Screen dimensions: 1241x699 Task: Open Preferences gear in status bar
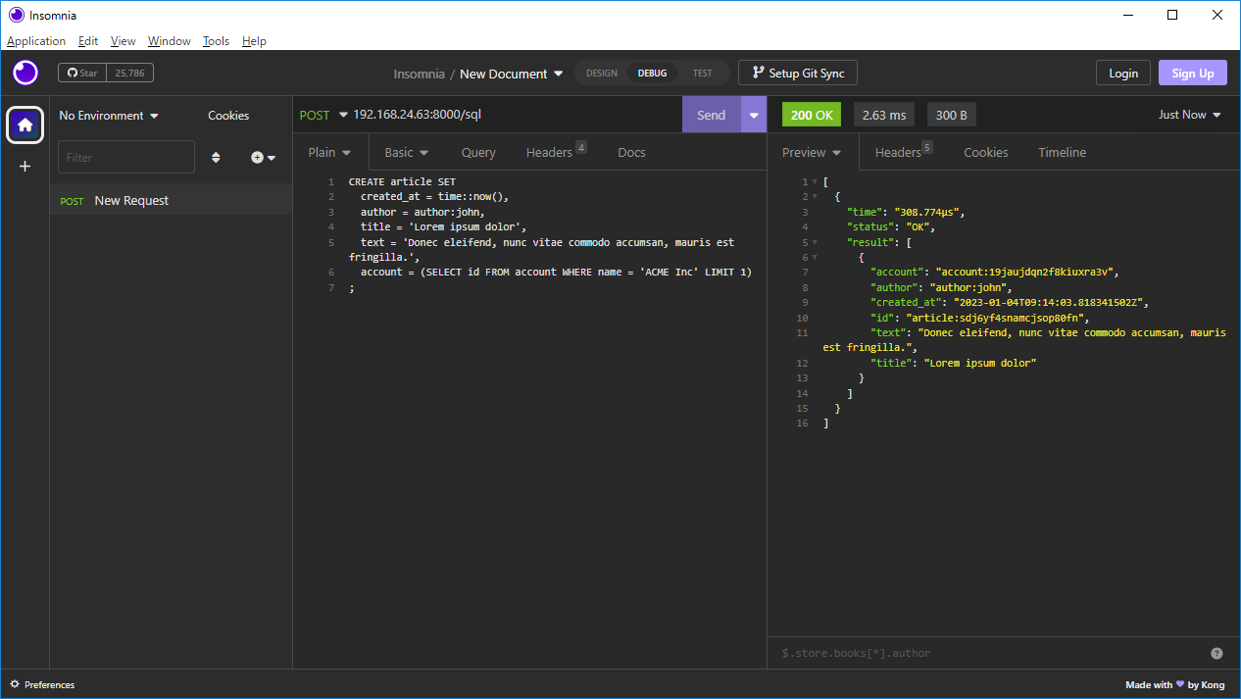(15, 684)
